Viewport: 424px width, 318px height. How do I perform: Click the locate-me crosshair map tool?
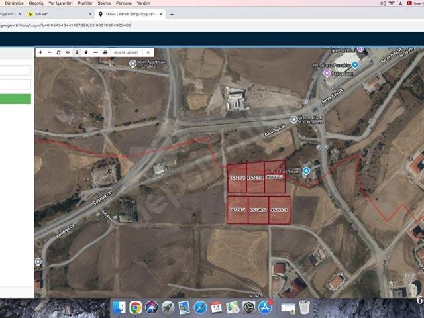point(68,52)
